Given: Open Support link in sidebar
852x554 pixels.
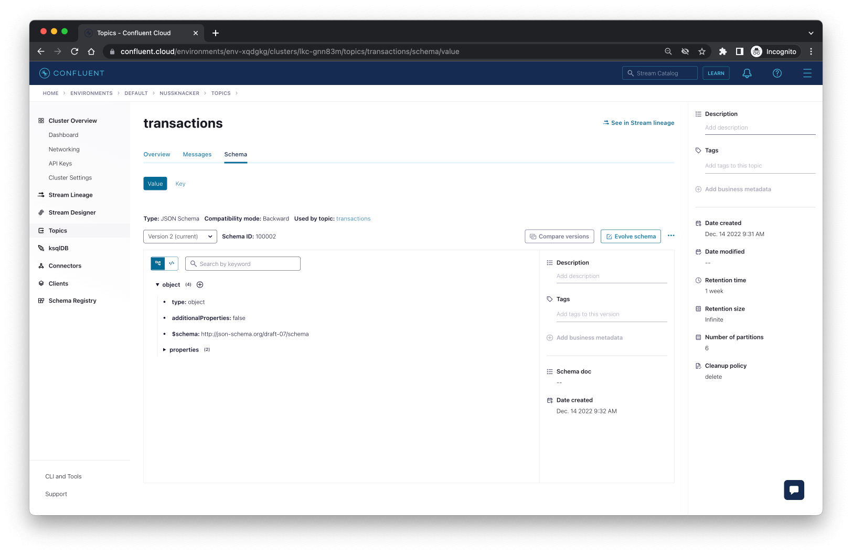Looking at the screenshot, I should pos(56,494).
